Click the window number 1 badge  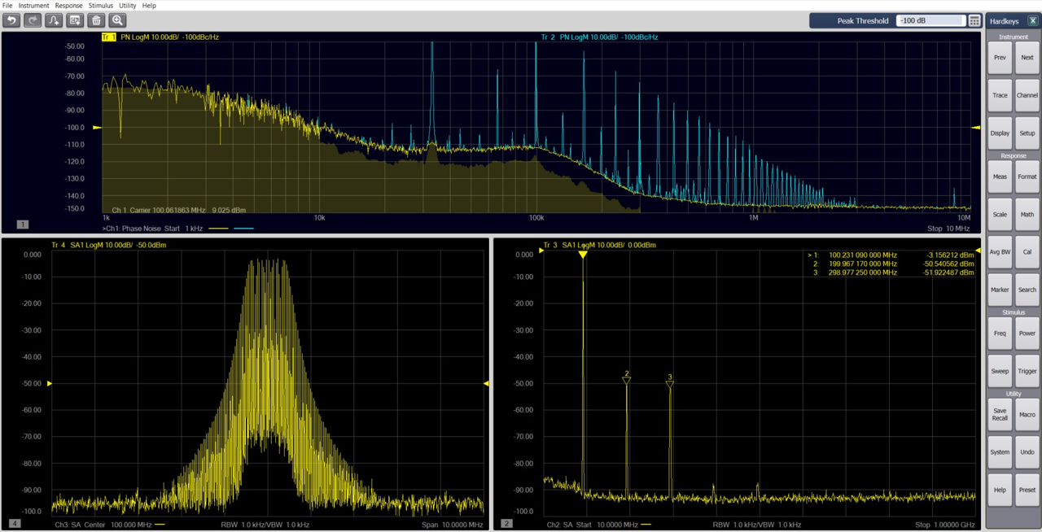(23, 224)
